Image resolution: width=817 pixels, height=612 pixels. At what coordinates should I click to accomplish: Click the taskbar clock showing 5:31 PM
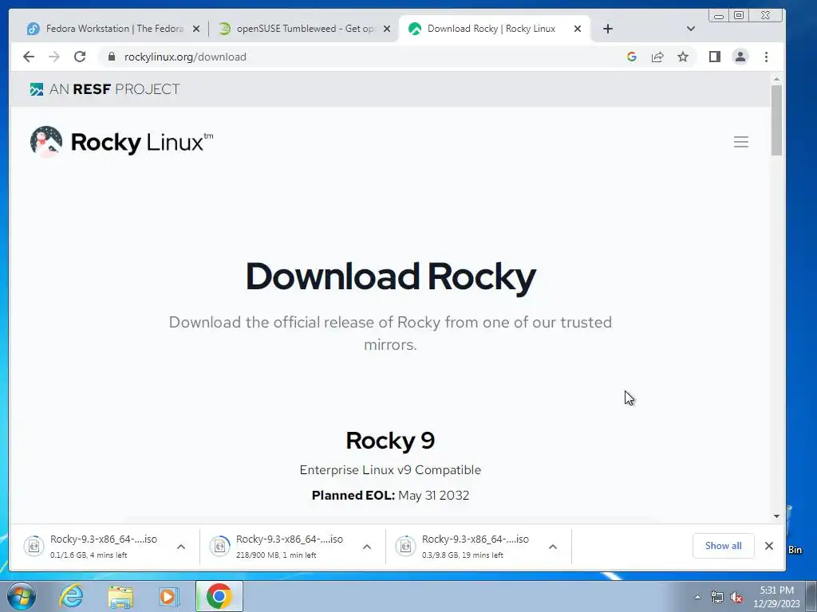pos(776,596)
